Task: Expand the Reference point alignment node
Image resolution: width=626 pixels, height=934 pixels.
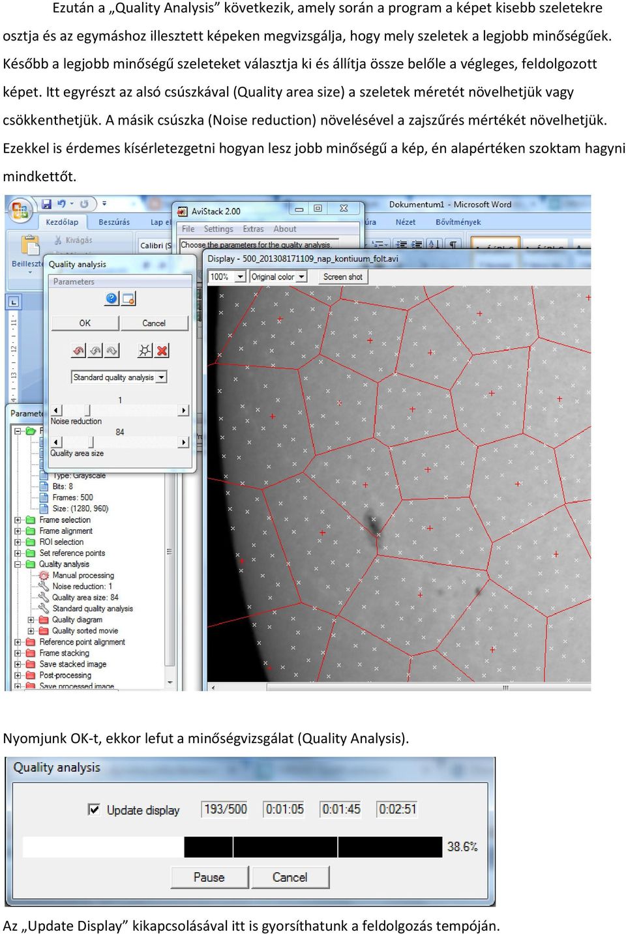Action: (x=18, y=642)
